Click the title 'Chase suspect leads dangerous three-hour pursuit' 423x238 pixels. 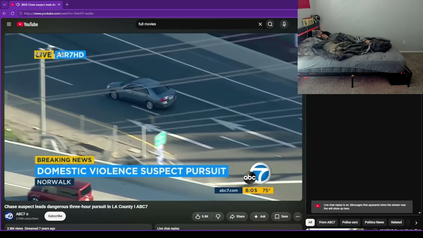pyautogui.click(x=76, y=207)
